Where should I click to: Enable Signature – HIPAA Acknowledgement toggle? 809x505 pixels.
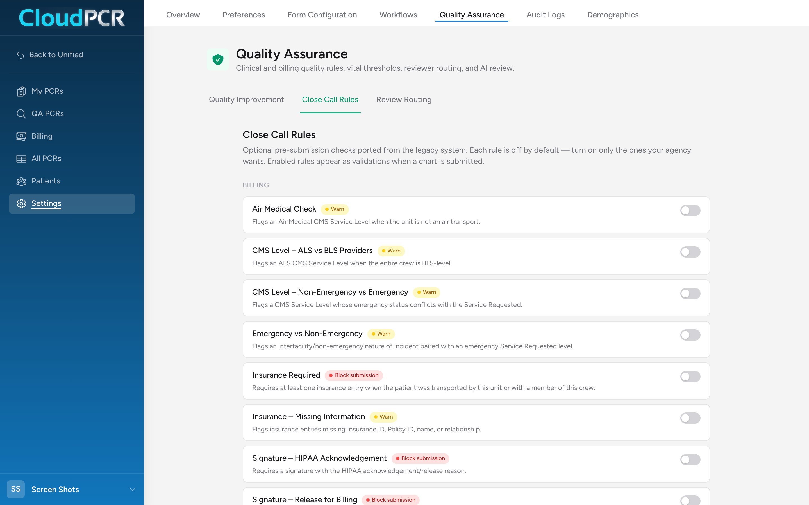coord(690,460)
